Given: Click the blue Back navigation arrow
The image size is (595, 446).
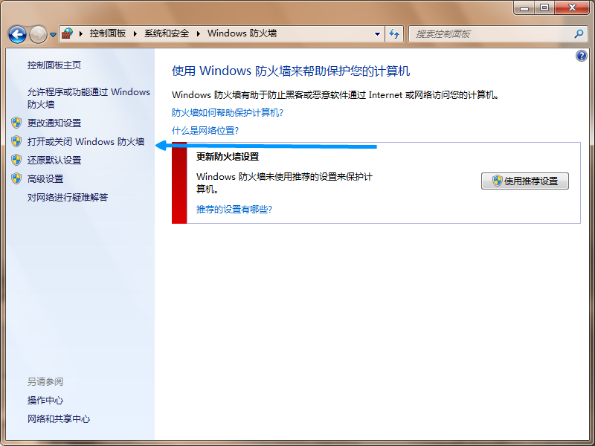Looking at the screenshot, I should pos(17,34).
